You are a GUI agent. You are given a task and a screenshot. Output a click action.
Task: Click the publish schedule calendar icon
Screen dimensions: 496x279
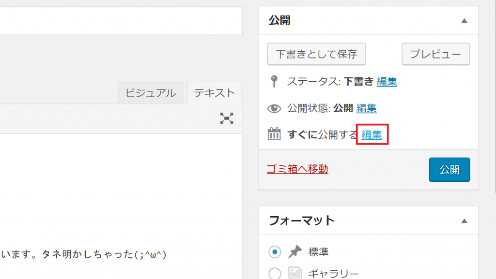pyautogui.click(x=274, y=134)
